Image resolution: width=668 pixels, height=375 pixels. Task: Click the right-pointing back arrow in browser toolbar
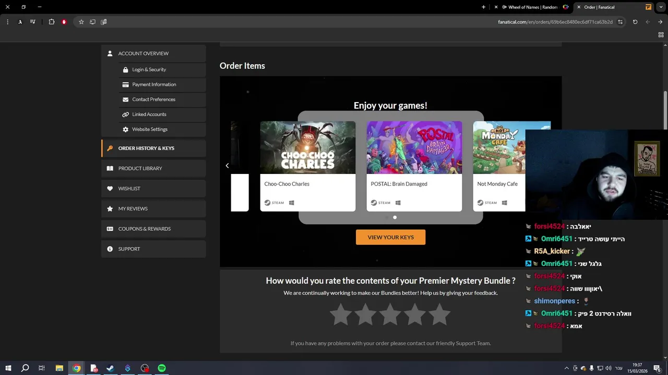pyautogui.click(x=660, y=22)
